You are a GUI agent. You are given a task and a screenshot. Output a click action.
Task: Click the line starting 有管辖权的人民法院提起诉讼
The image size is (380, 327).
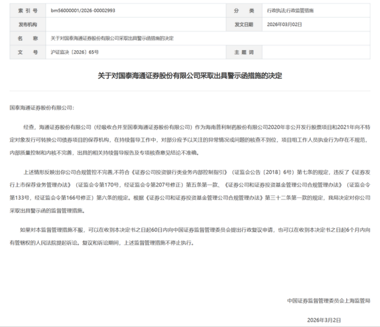[x=102, y=242]
